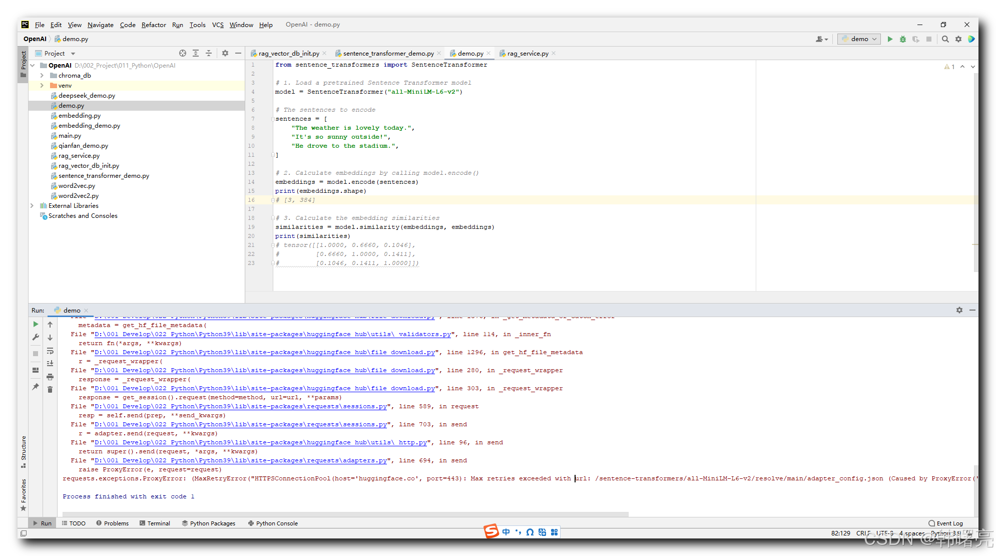Toggle scroll to end in console

pos(50,364)
